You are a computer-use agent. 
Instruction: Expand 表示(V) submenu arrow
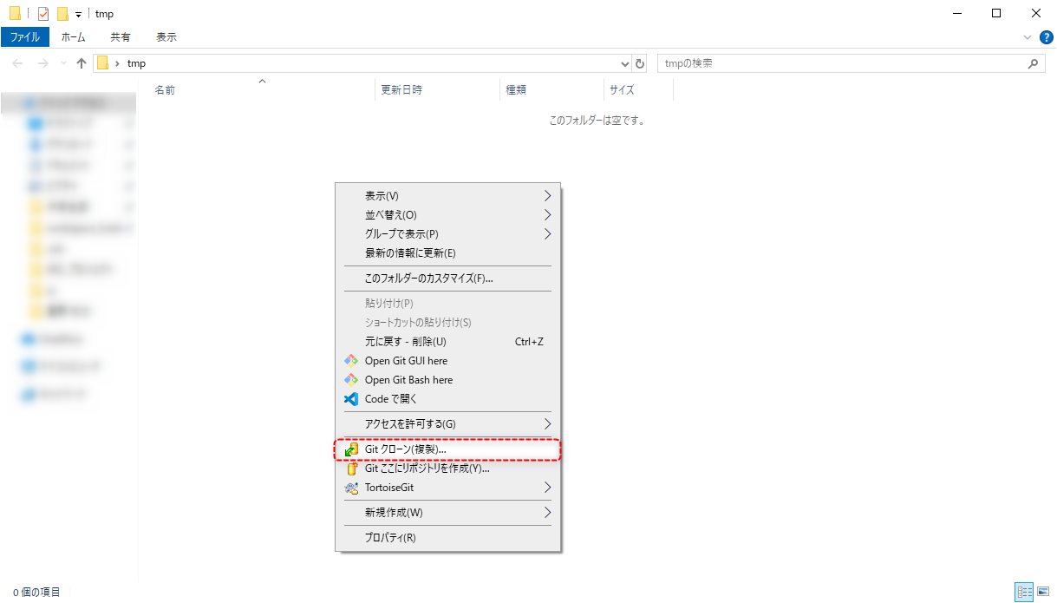547,196
